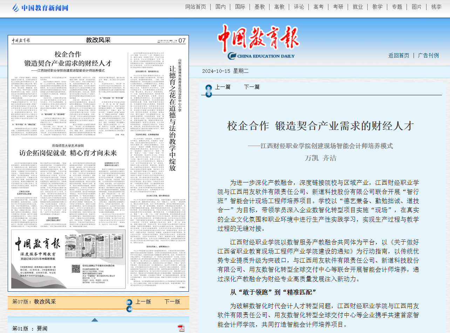The height and width of the screenshot is (333, 450).
Task: Go to previous article via 上一篇
Action: 223,87
